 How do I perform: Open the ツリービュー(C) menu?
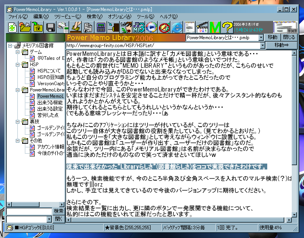click(68, 17)
